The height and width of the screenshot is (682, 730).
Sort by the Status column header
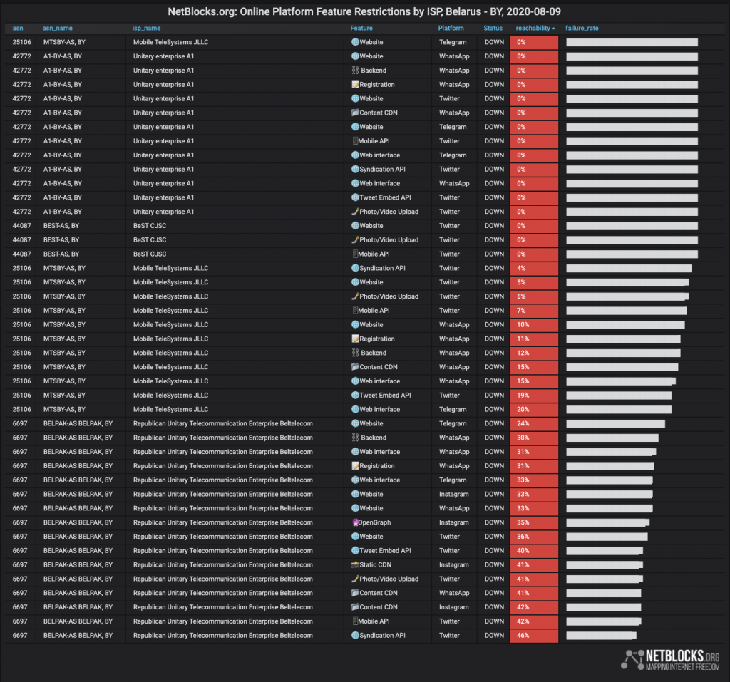click(x=493, y=28)
